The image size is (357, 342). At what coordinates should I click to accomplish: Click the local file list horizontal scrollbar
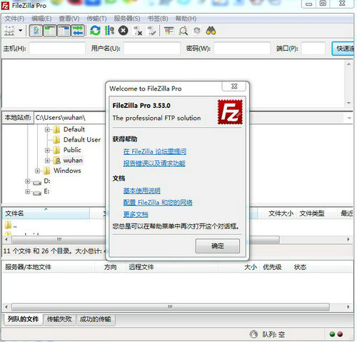pos(59,239)
